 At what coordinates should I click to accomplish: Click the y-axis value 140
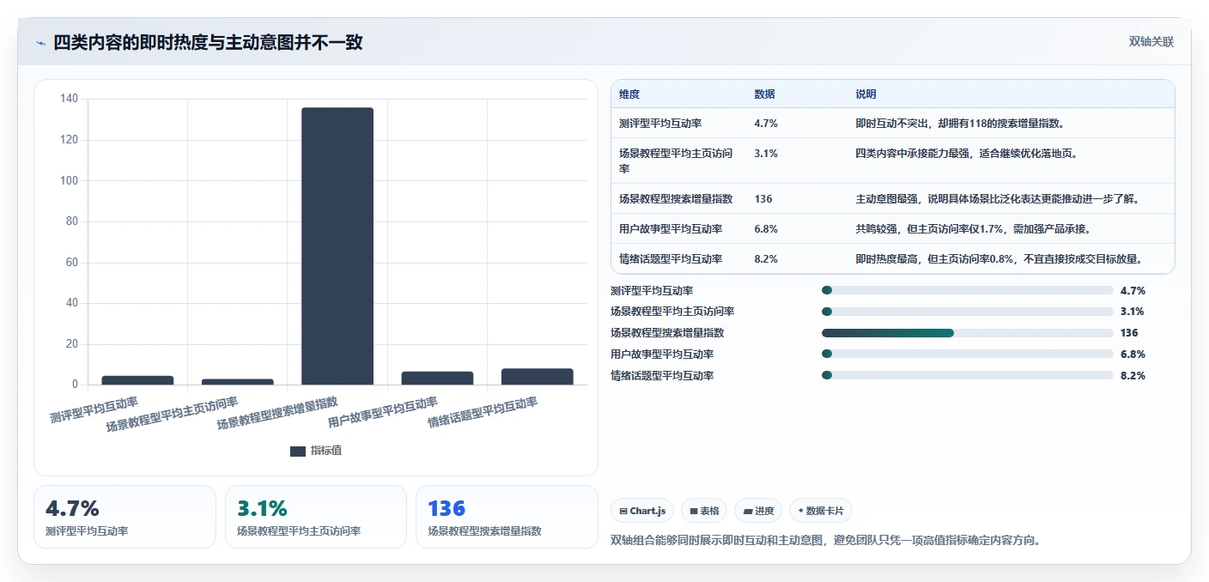(x=69, y=99)
